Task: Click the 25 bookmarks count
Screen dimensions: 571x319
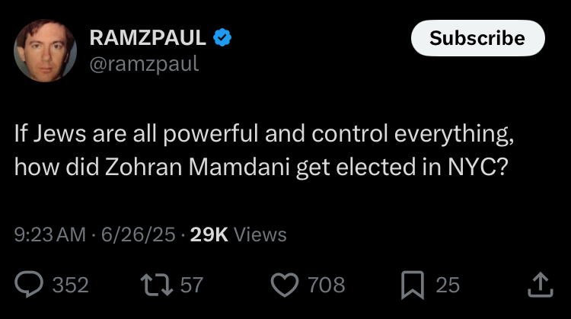Action: (448, 285)
